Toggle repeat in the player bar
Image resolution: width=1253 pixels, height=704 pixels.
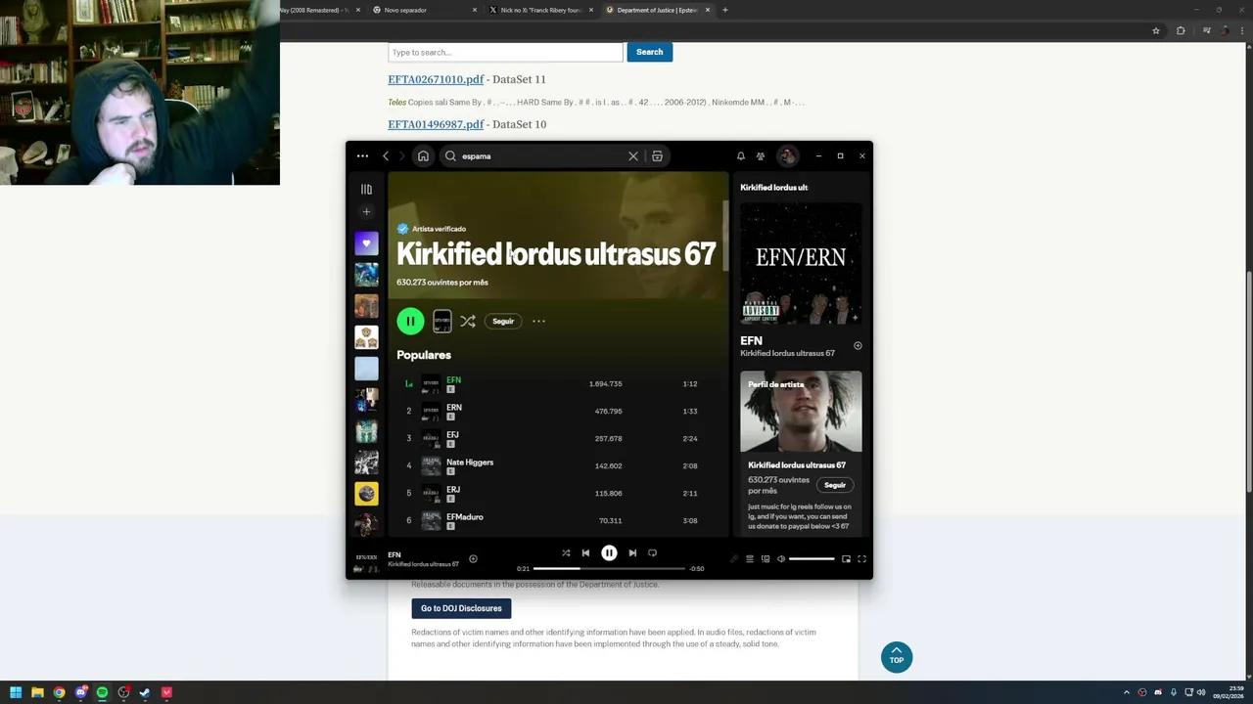(652, 553)
